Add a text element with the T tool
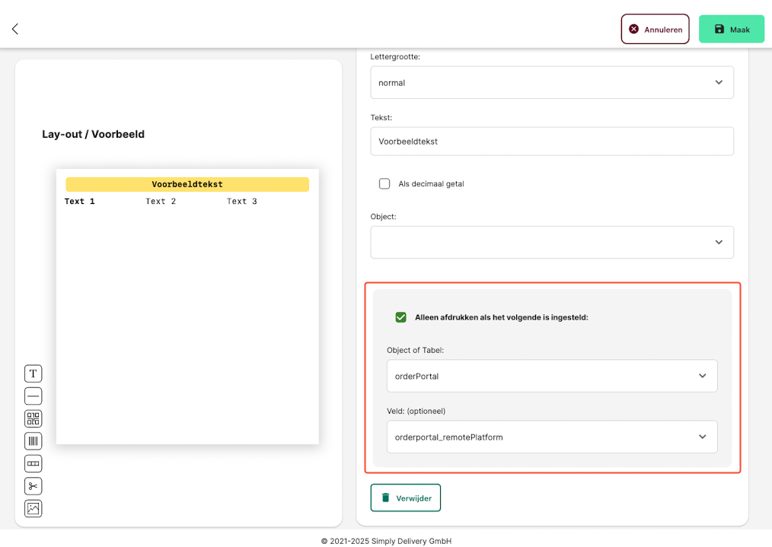772x547 pixels. click(33, 374)
